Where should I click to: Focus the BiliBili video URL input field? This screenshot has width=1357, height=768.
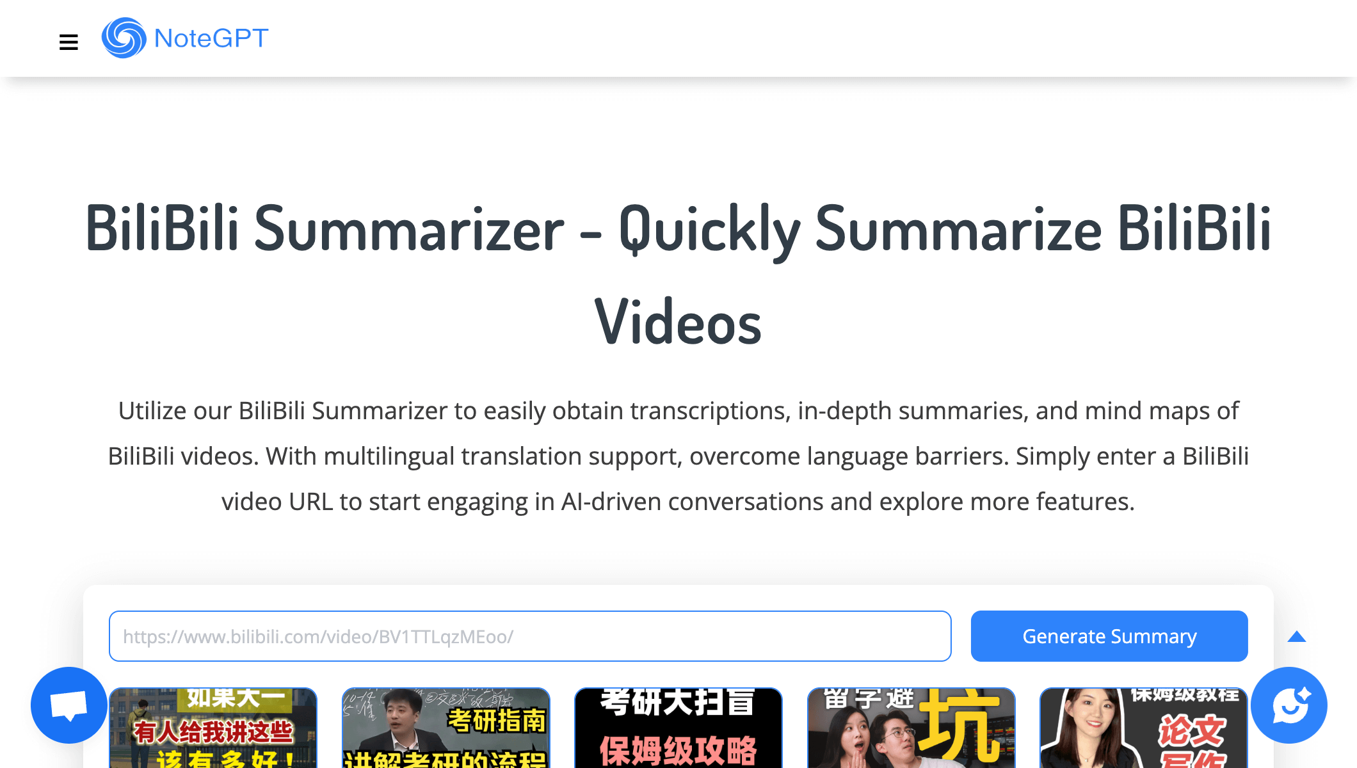[x=530, y=636]
